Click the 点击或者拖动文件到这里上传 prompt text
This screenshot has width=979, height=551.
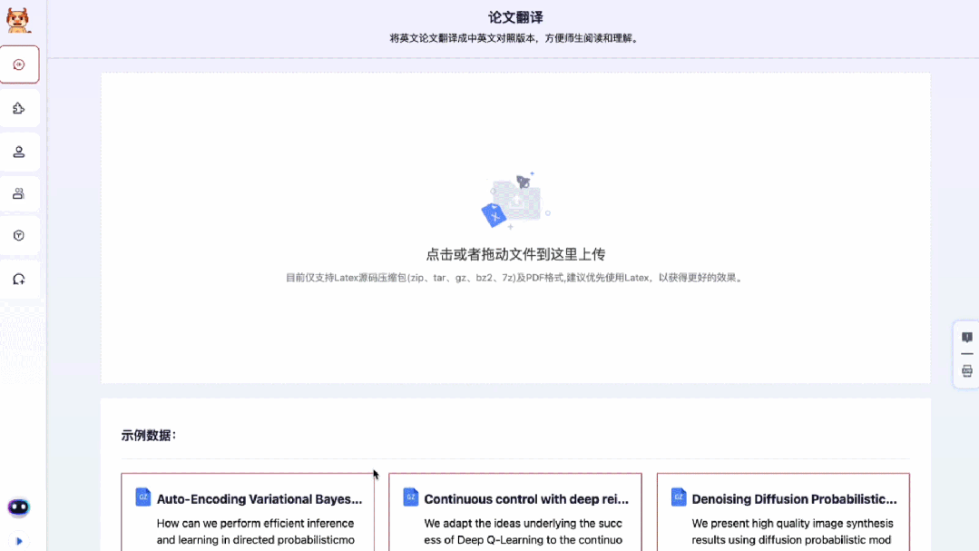[515, 254]
